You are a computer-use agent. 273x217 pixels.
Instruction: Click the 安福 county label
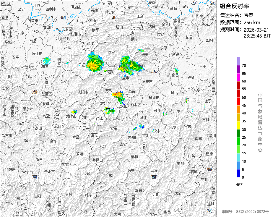tap(114, 128)
